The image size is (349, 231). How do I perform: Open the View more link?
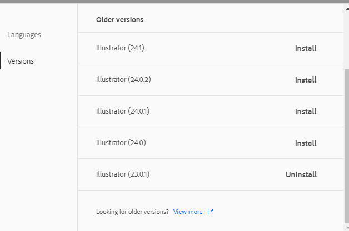point(188,212)
